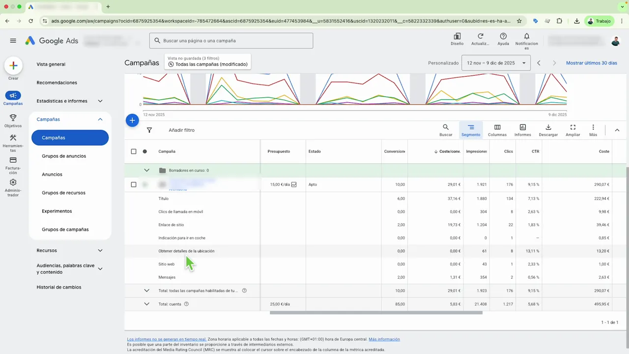Select all rows with the header checkbox
Image resolution: width=629 pixels, height=354 pixels.
(134, 151)
